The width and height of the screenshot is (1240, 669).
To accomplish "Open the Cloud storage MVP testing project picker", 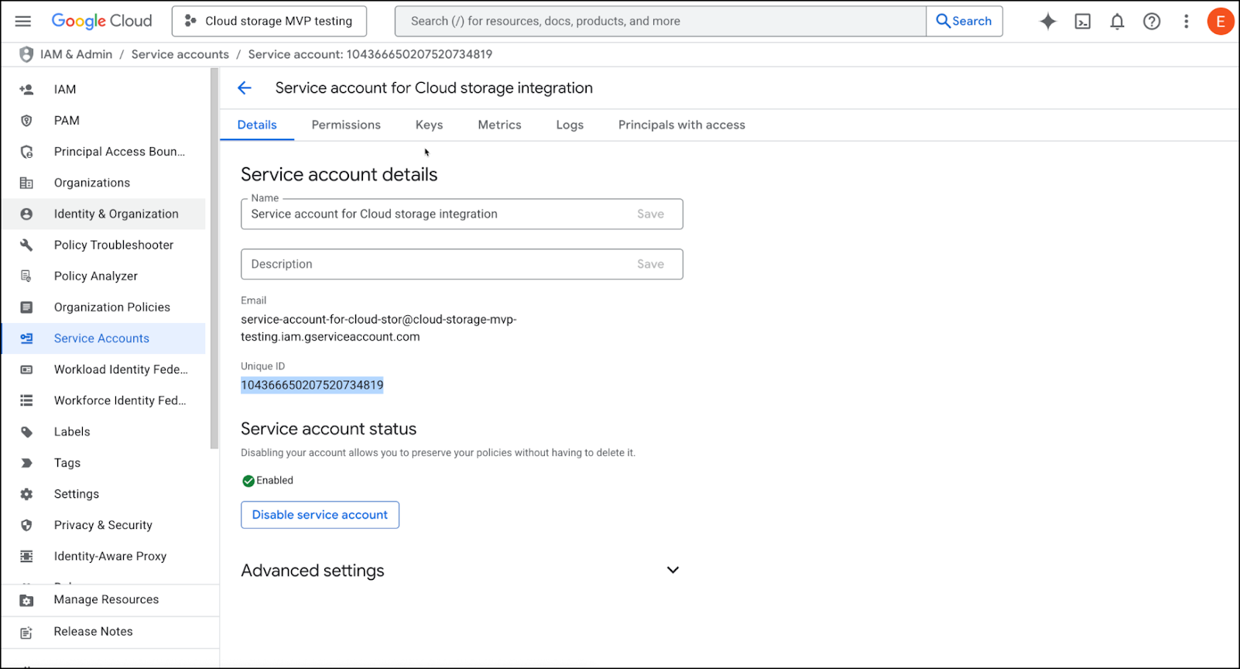I will (269, 22).
